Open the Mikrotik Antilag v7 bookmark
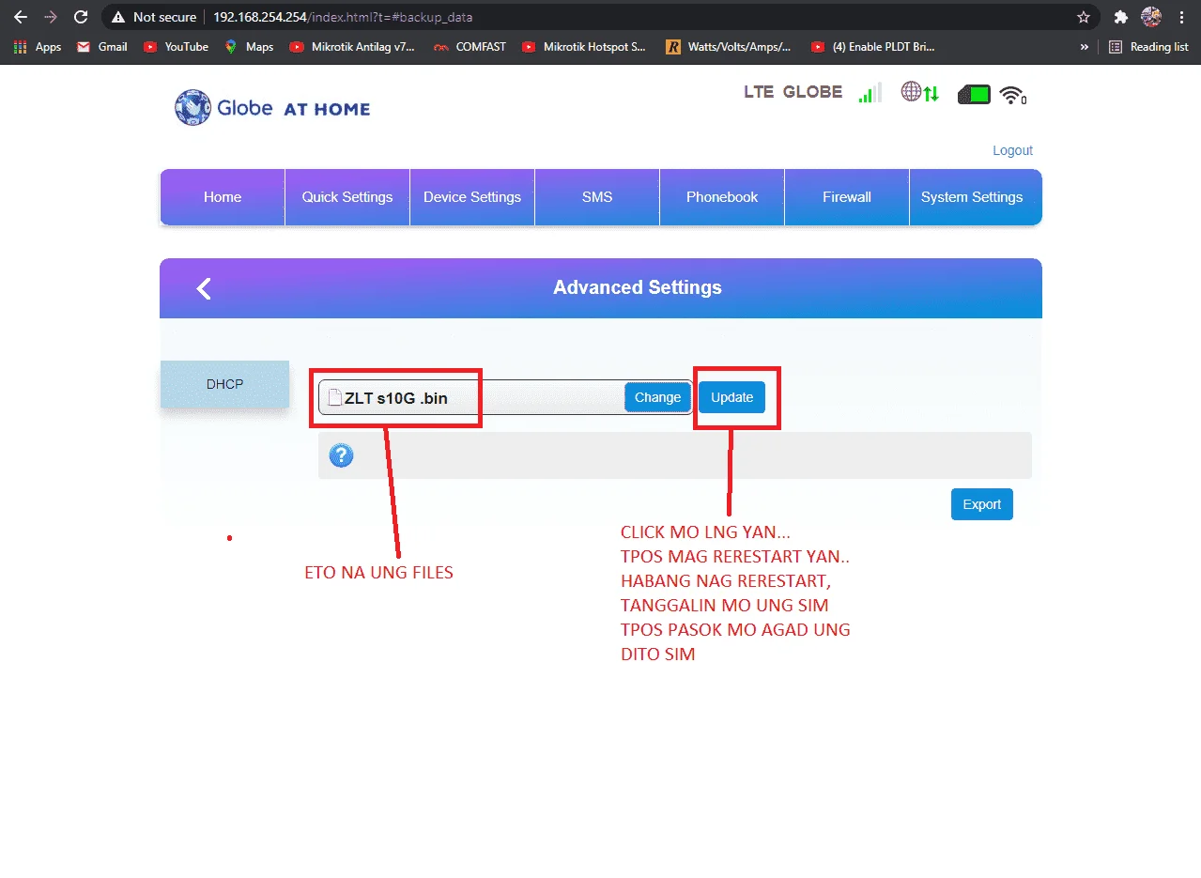1201x878 pixels. (352, 46)
